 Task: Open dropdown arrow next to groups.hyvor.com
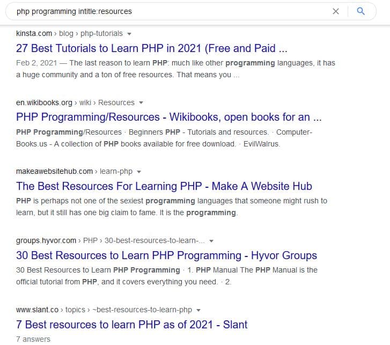(211, 241)
